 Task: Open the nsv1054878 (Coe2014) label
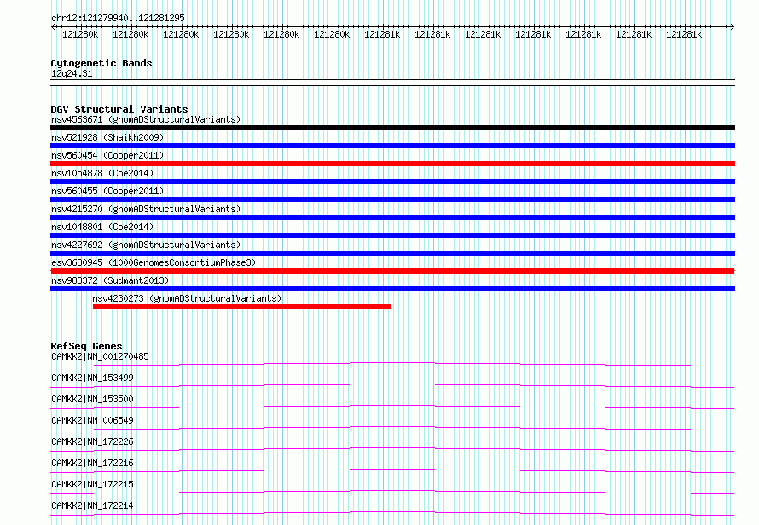click(102, 173)
